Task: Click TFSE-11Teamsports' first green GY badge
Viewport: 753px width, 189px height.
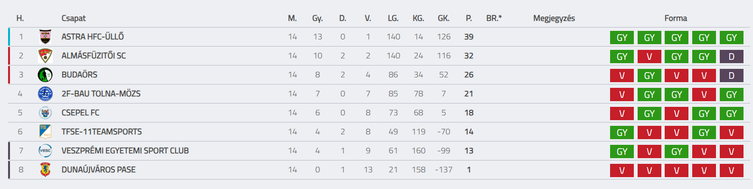Action: (622, 132)
